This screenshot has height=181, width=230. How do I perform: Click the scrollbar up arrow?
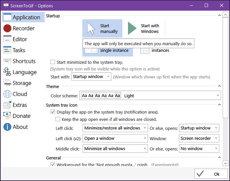tap(225, 15)
